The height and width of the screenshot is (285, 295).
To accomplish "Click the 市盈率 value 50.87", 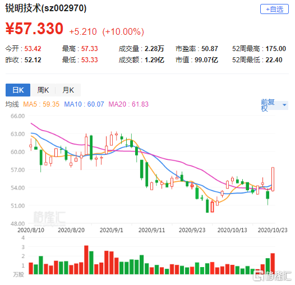I will (x=210, y=49).
